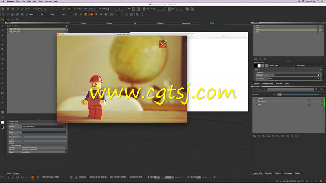Select the second object in Objects list
Viewport: 326px width, 183px height.
click(x=37, y=32)
